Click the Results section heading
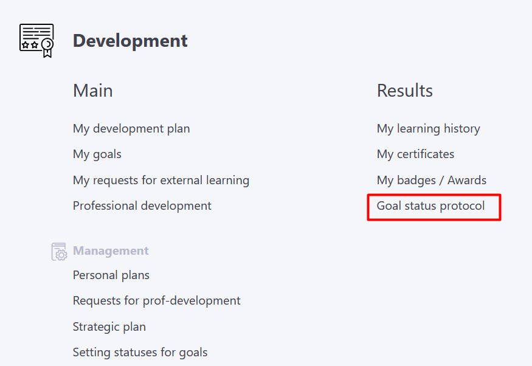Image resolution: width=532 pixels, height=366 pixels. point(404,91)
